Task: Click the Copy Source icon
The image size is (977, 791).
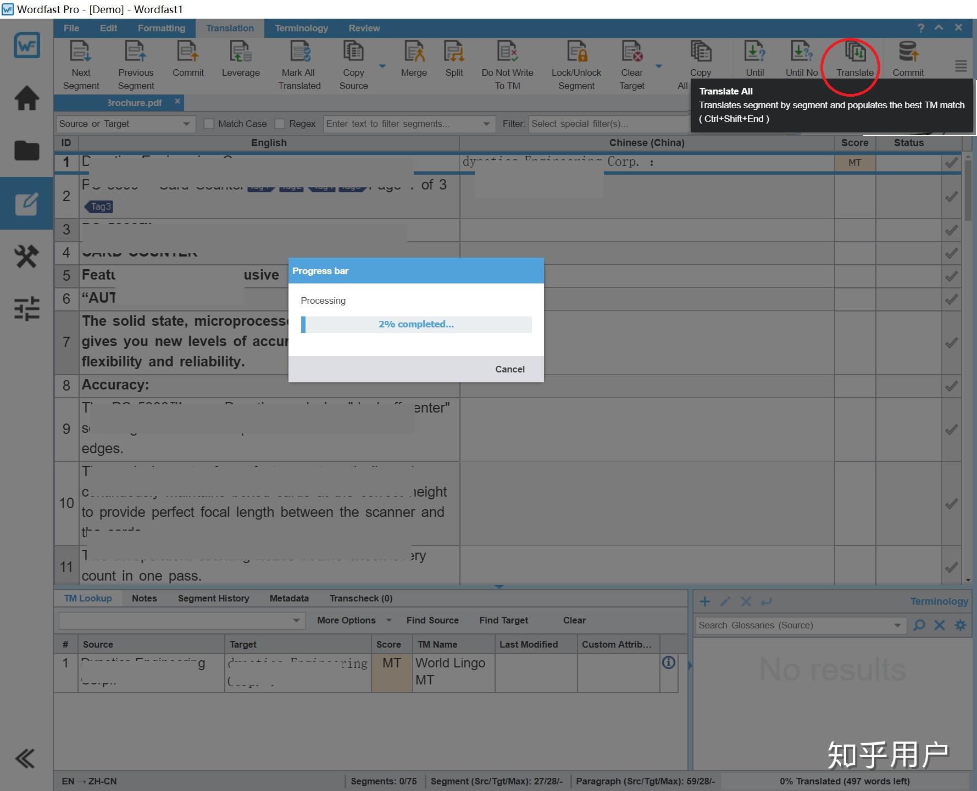Action: [353, 51]
